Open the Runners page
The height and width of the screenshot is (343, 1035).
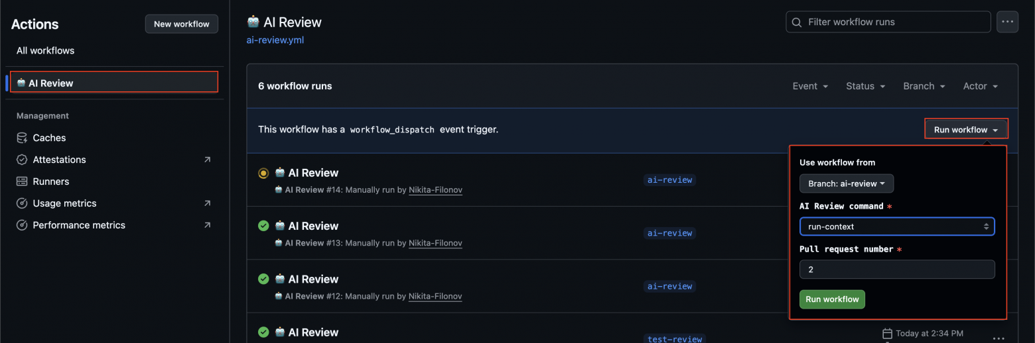[x=50, y=181]
